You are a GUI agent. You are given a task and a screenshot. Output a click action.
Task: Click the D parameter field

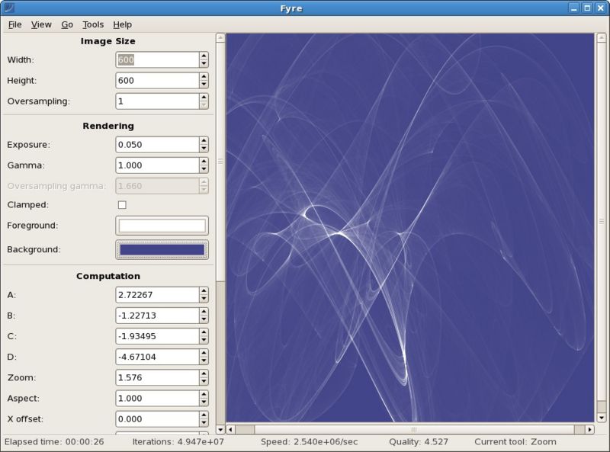pos(157,357)
